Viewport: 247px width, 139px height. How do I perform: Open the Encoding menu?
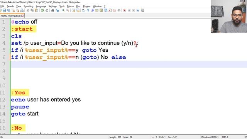coord(29,6)
